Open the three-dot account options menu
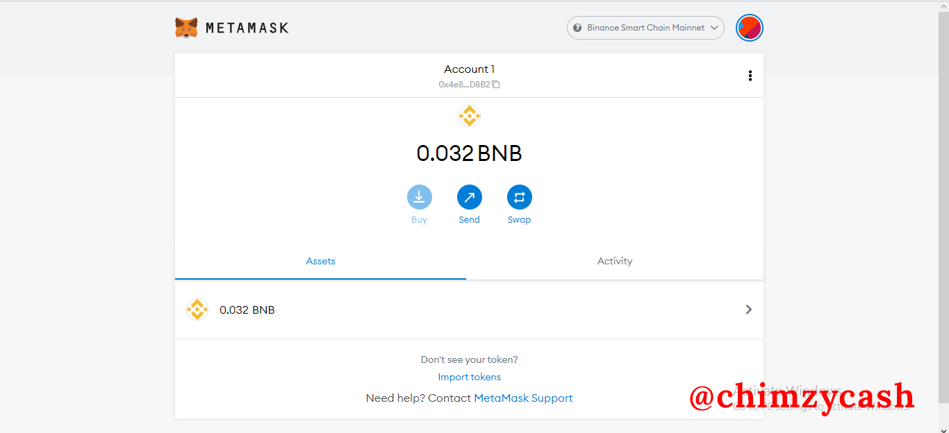The width and height of the screenshot is (949, 433). (x=750, y=76)
